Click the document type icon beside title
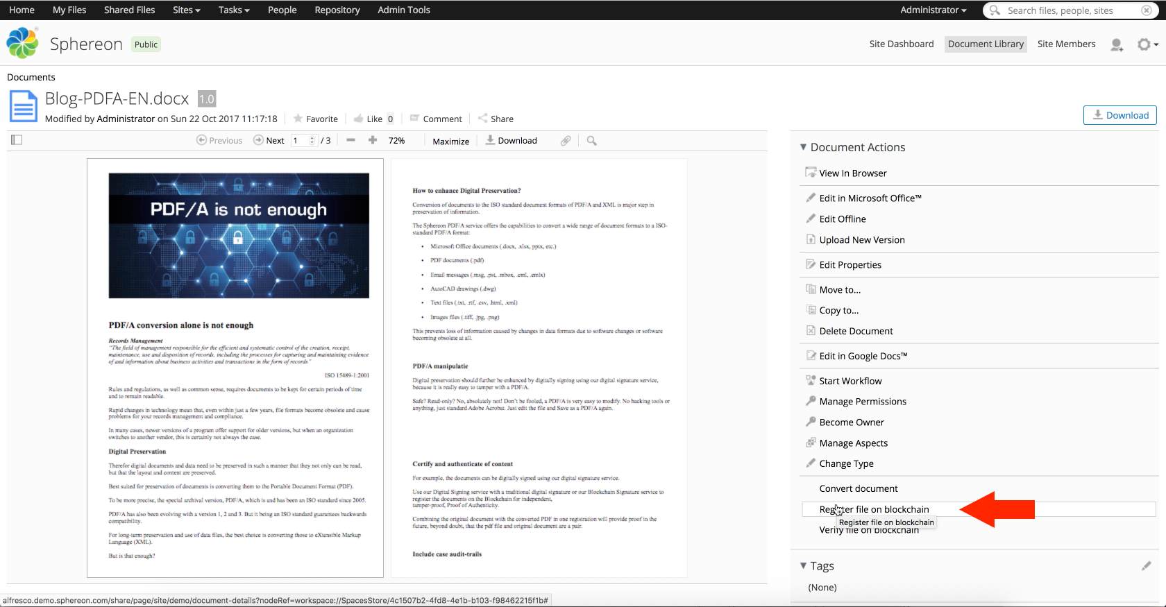Image resolution: width=1166 pixels, height=607 pixels. point(23,107)
